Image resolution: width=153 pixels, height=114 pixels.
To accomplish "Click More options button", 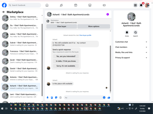I will (94, 26).
